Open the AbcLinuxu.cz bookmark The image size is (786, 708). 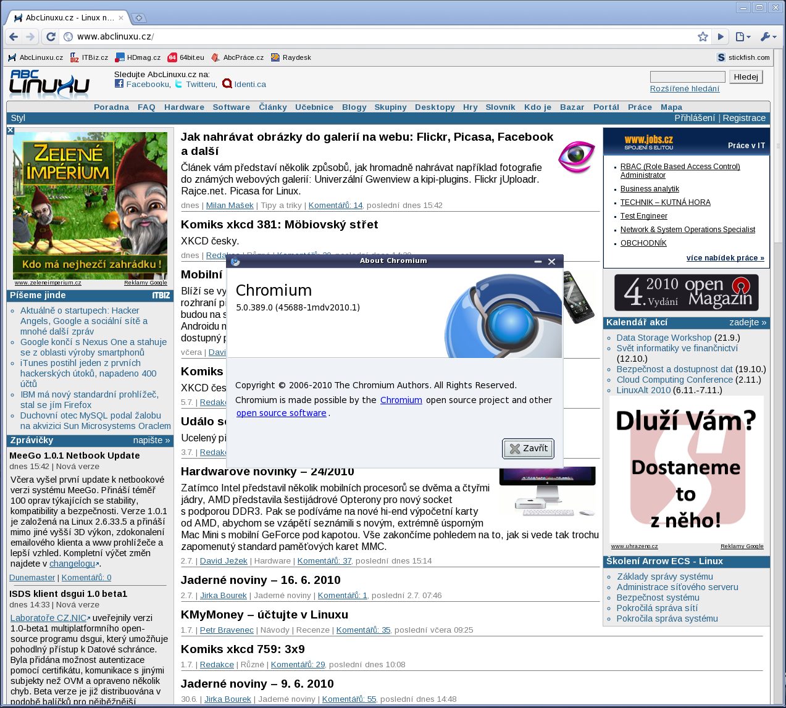click(x=35, y=57)
